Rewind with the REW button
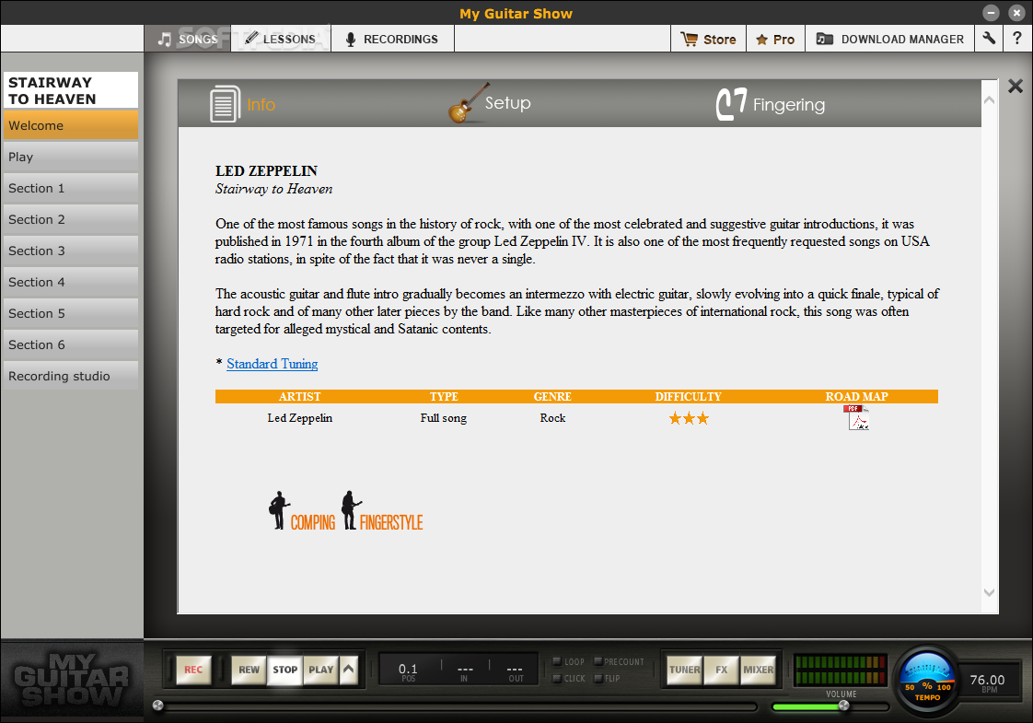The image size is (1033, 723). [x=249, y=670]
